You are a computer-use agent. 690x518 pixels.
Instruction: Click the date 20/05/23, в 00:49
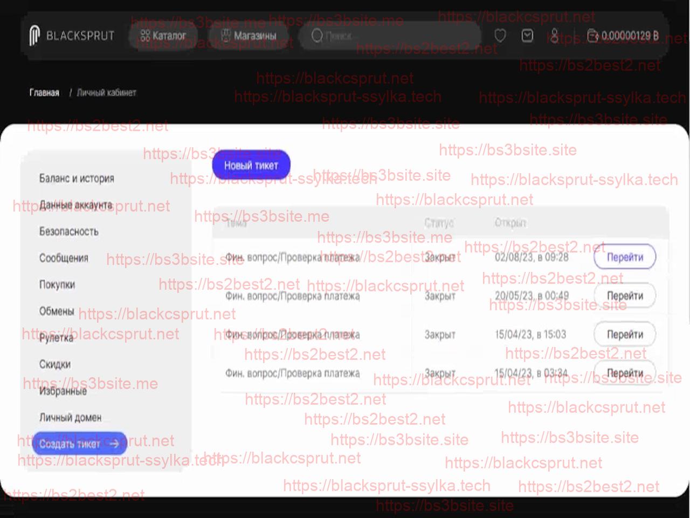click(x=532, y=296)
